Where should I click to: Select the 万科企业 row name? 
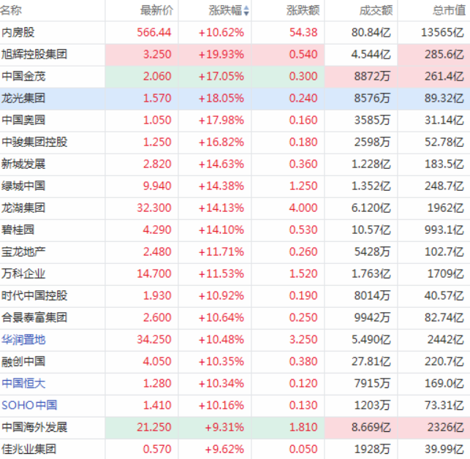[23, 273]
